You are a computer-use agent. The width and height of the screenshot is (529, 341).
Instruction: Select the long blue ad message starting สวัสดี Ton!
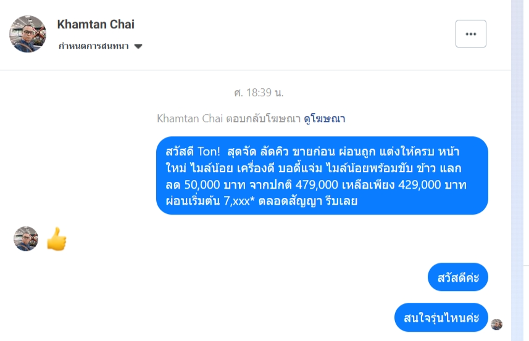pos(322,176)
